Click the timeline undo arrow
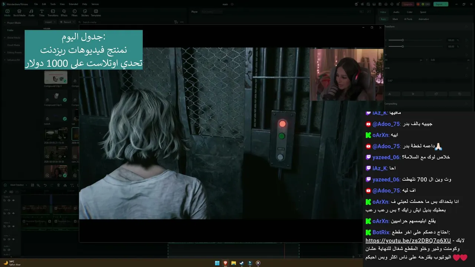 45,185
